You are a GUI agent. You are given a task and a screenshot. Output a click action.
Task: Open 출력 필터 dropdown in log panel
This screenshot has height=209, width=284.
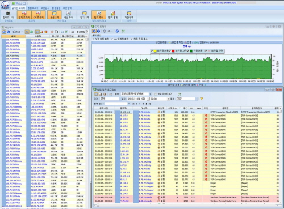[129, 104]
